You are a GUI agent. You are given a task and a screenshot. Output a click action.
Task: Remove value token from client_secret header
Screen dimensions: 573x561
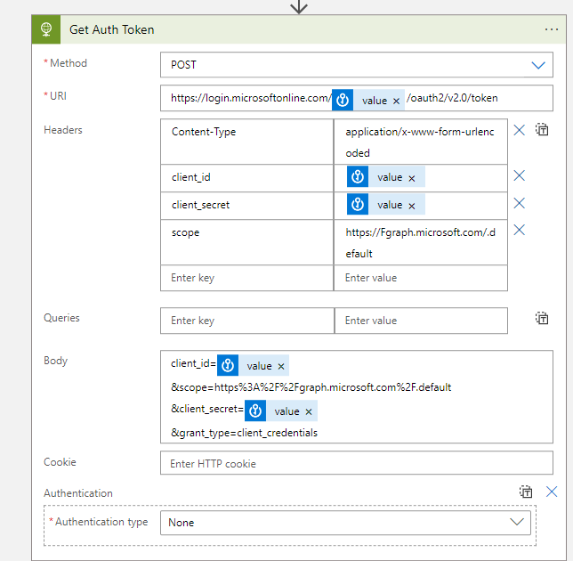411,207
